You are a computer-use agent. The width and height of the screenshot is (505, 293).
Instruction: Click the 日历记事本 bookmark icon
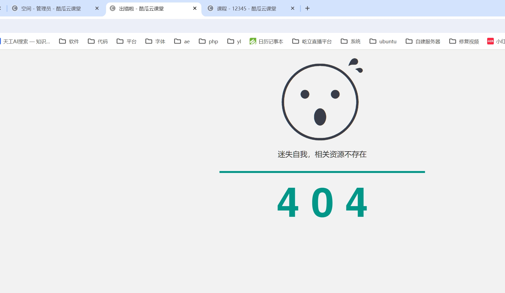click(x=253, y=41)
